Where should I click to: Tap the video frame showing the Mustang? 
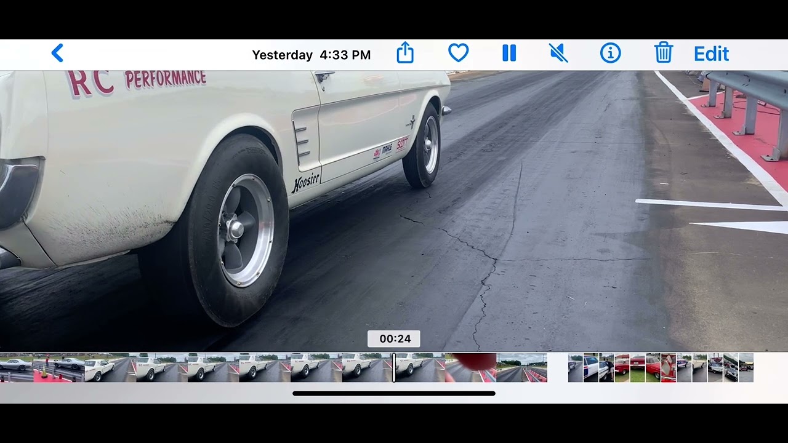pyautogui.click(x=394, y=211)
